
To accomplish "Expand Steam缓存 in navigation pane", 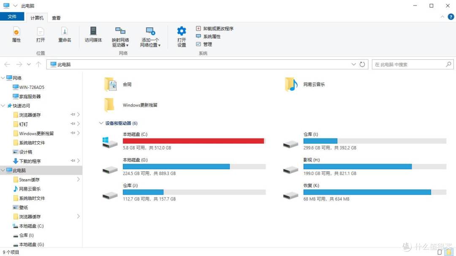I will (x=79, y=179).
